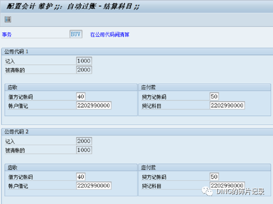Select 记入 field 2000 in 公司代码 2
The width and height of the screenshot is (273, 204).
point(84,141)
